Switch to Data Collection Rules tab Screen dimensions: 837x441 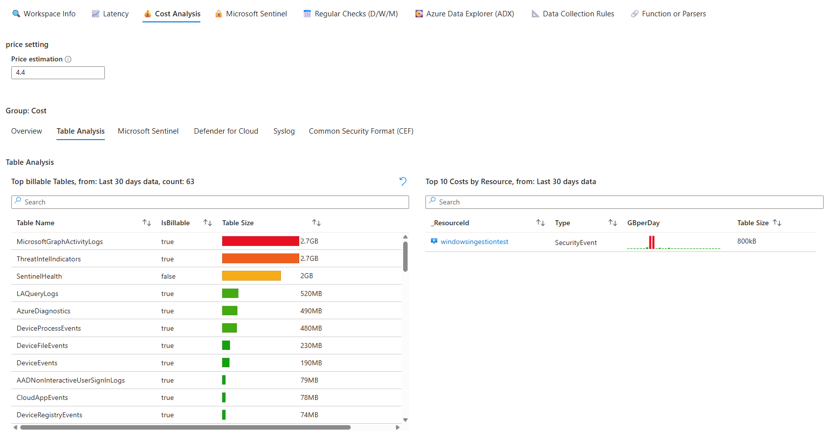572,14
